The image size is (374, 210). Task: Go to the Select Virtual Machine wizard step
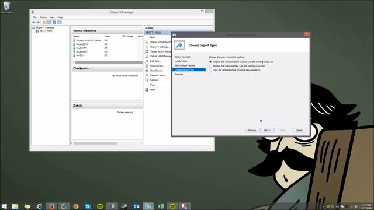pyautogui.click(x=185, y=65)
